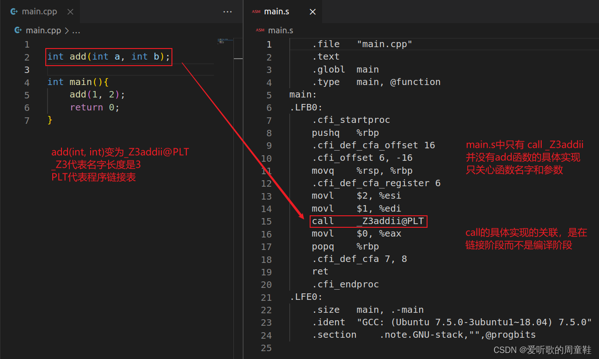This screenshot has height=359, width=599.
Task: Click the '.ident "GCC: (Ubuntu 7.5.0...' line
Action: tap(452, 322)
